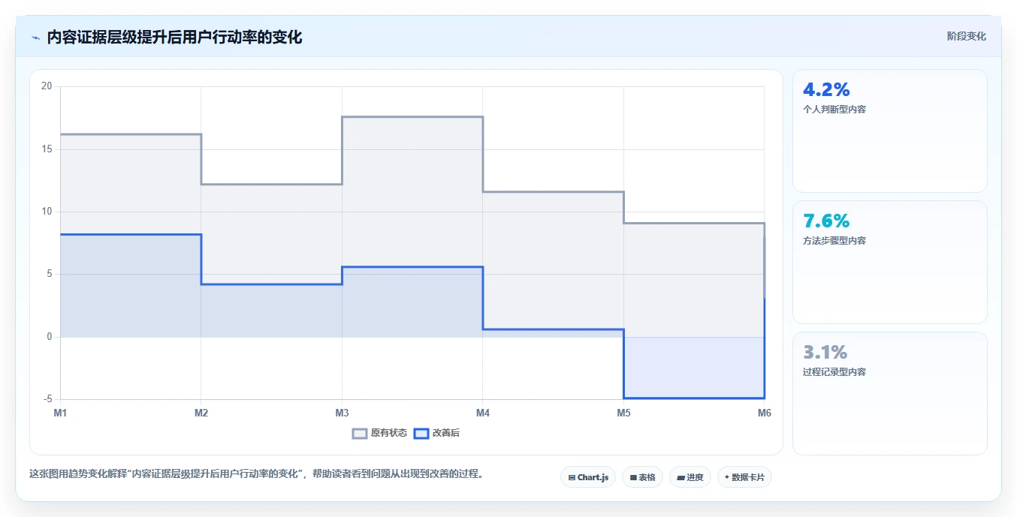Click the 7.6% value text
Image resolution: width=1017 pixels, height=517 pixels.
[826, 221]
